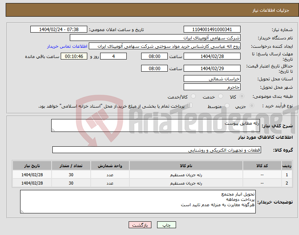Click رله جریان مستقیم in row 1
Screen dimensions: 299x235
[186, 175]
